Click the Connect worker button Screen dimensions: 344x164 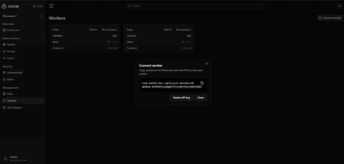330,18
